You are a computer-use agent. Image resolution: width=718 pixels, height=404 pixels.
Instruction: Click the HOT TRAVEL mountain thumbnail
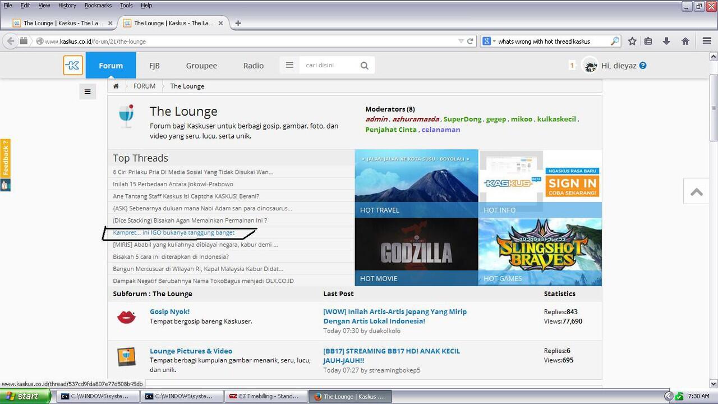tap(416, 182)
